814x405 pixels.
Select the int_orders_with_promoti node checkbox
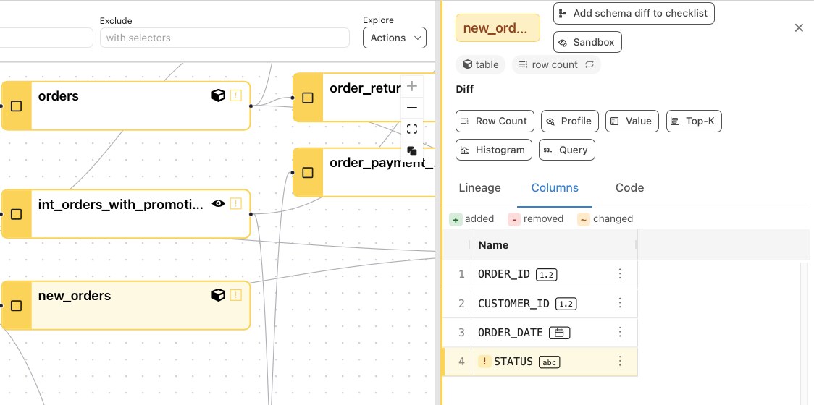16,214
